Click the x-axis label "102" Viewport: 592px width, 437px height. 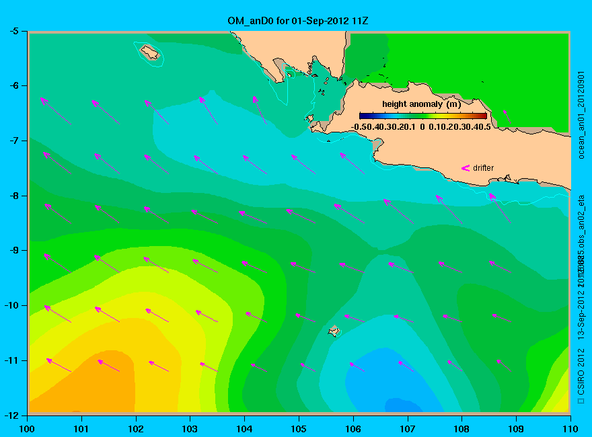pyautogui.click(x=135, y=429)
